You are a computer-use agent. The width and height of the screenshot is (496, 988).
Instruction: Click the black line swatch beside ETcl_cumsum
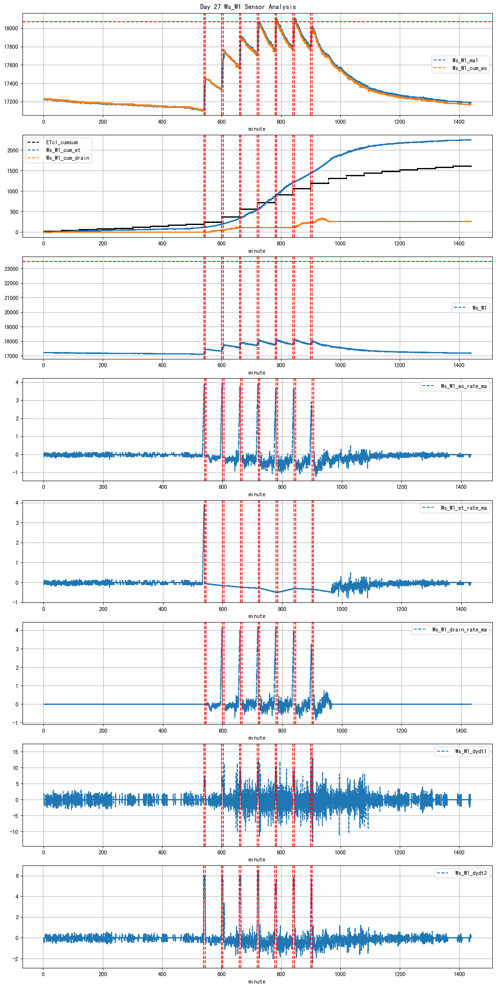pyautogui.click(x=33, y=142)
